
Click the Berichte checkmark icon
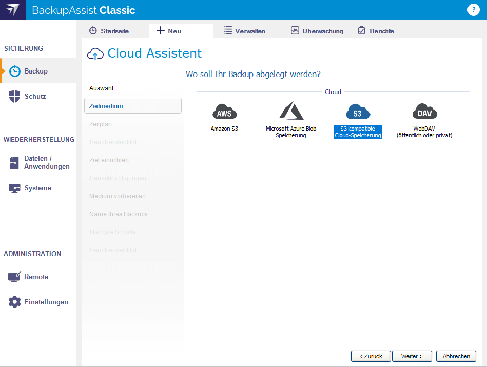click(361, 30)
